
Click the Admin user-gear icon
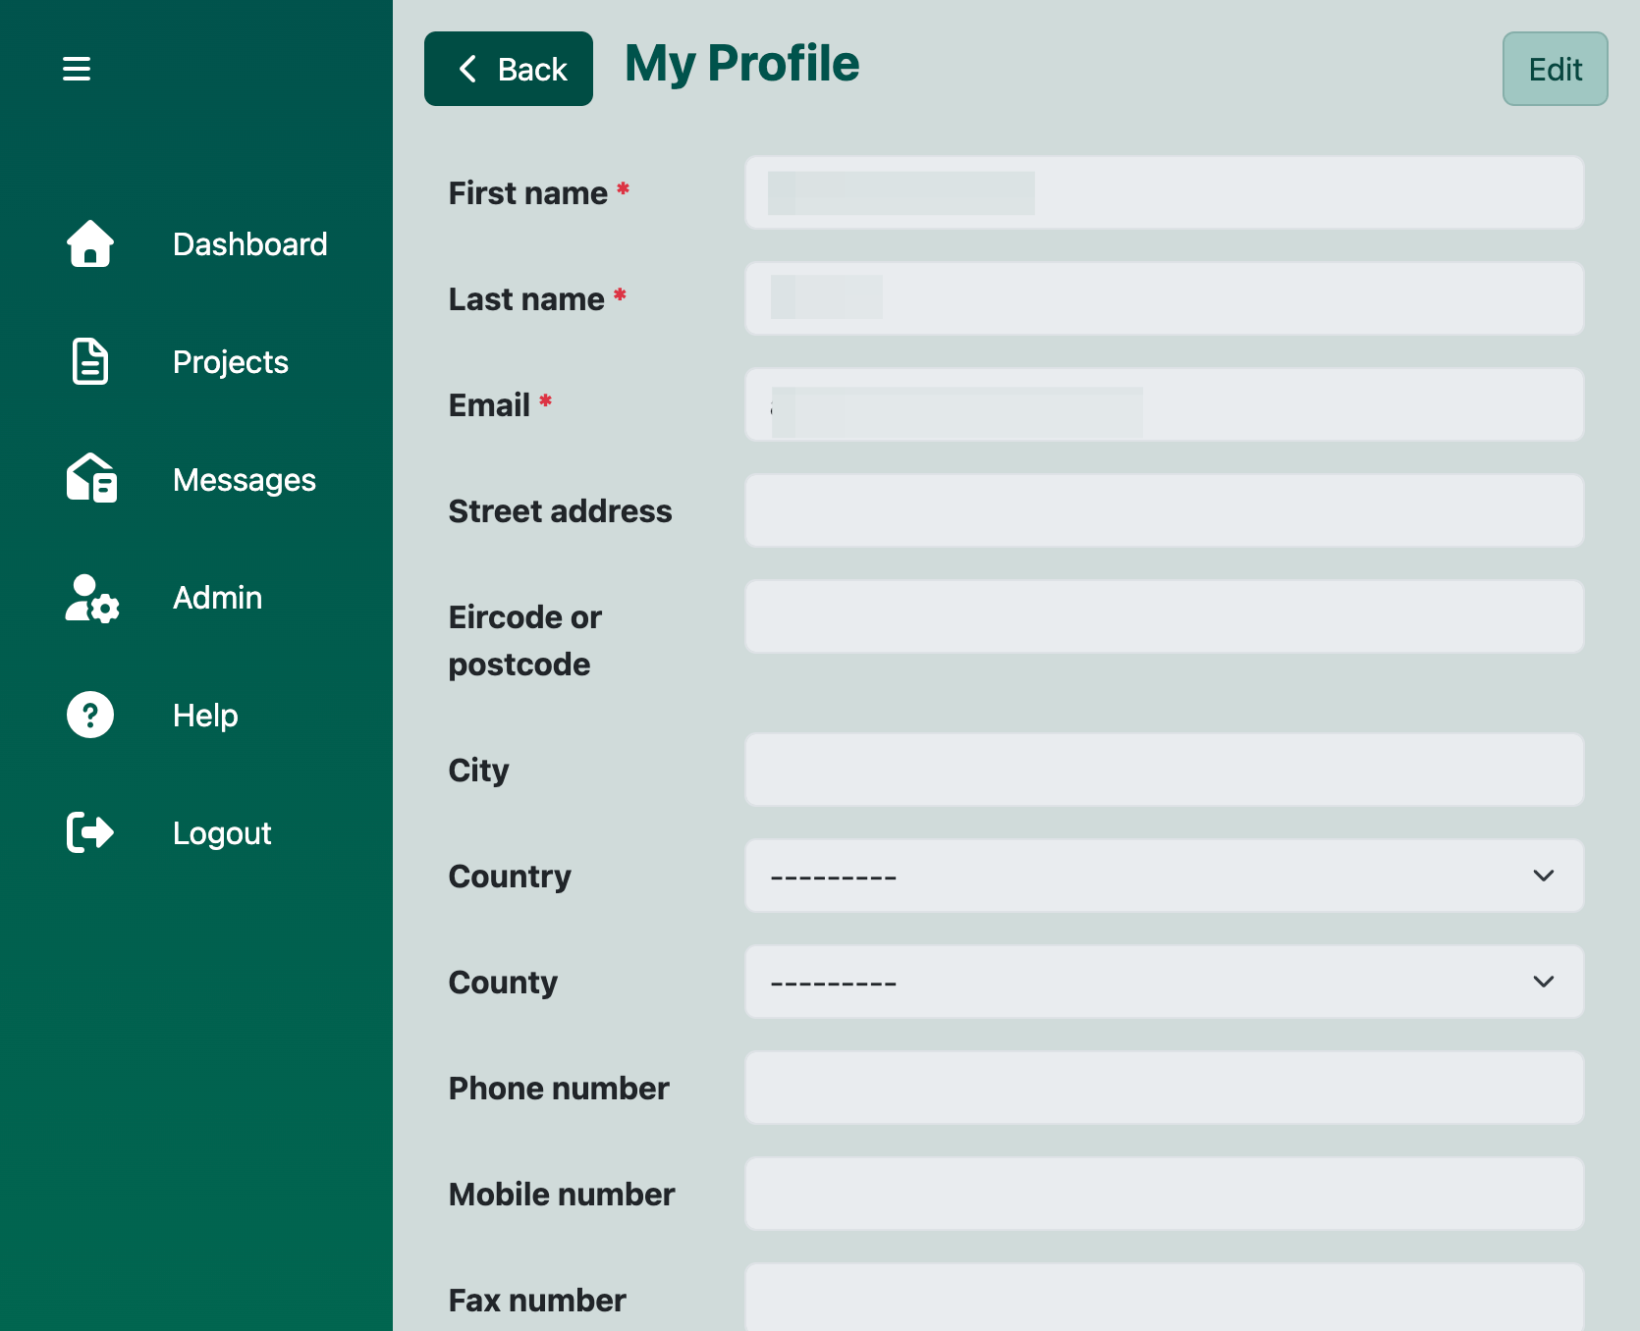click(92, 598)
